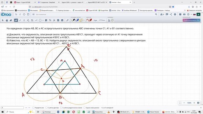Select the polyline tool

coord(28,20)
